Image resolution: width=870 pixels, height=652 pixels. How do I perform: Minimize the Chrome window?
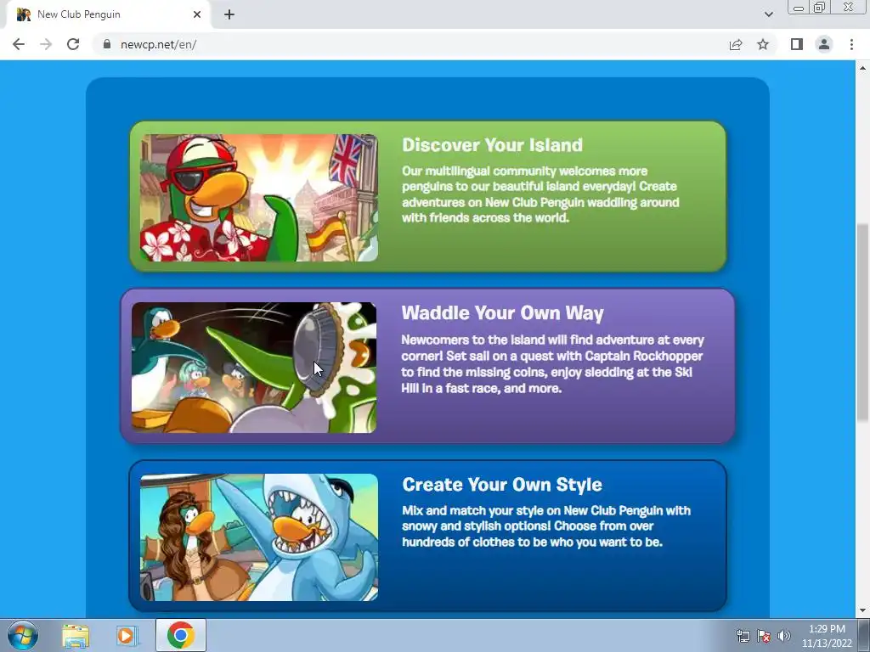(x=799, y=8)
